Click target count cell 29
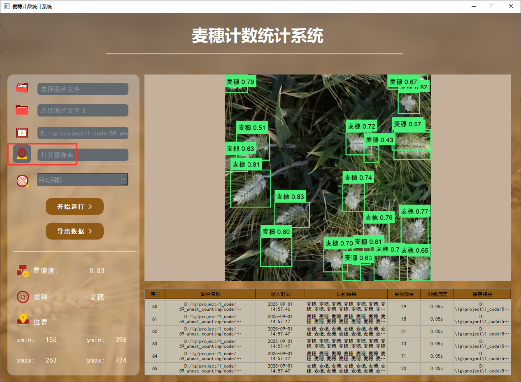The width and height of the screenshot is (521, 382). click(x=404, y=307)
